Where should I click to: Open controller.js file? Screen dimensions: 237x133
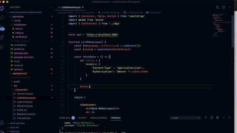tap(20, 45)
